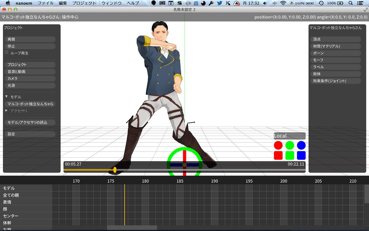Viewport: 369px width, 231px height.
Task: Open Spotlight search from the menu bar
Action: [x=351, y=3]
